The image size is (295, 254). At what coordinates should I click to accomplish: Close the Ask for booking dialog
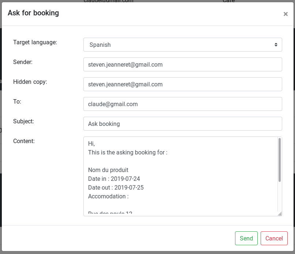[x=285, y=14]
